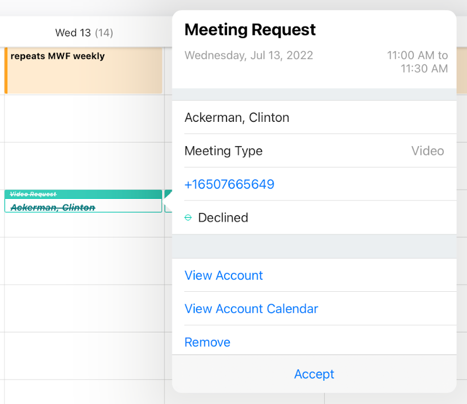467x404 pixels.
Task: Open View Account
Action: point(224,275)
